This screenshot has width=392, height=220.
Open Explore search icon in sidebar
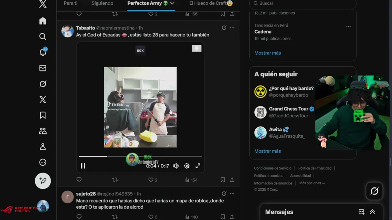tap(43, 36)
